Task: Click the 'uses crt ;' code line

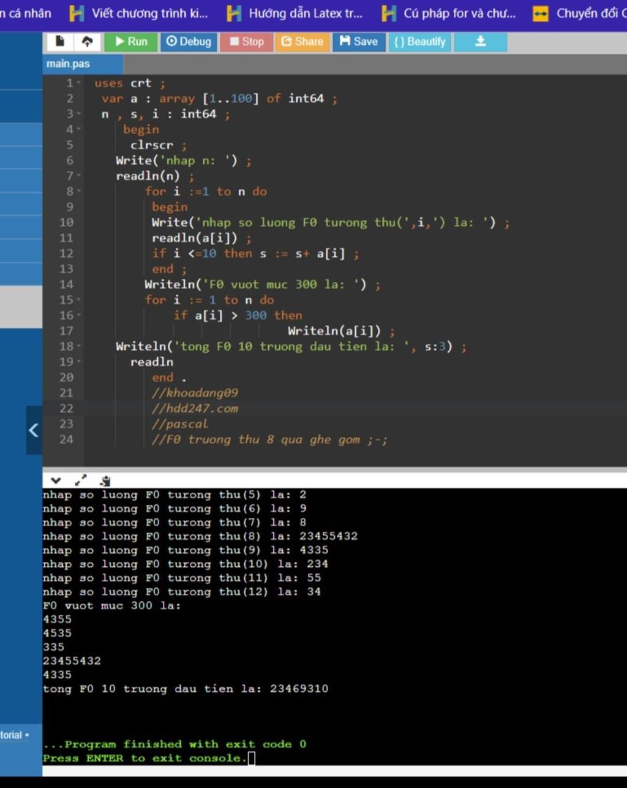Action: [130, 83]
